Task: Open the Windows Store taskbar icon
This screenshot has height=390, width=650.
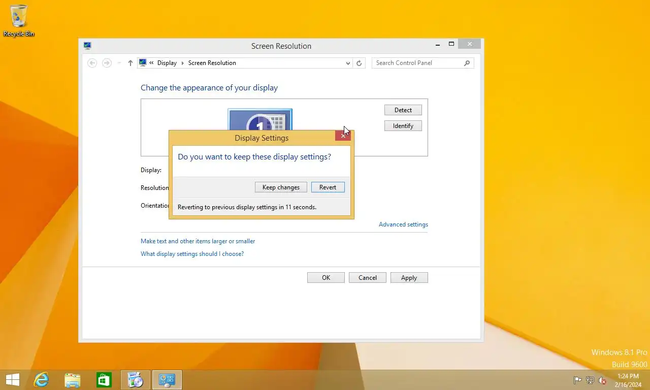Action: 104,380
